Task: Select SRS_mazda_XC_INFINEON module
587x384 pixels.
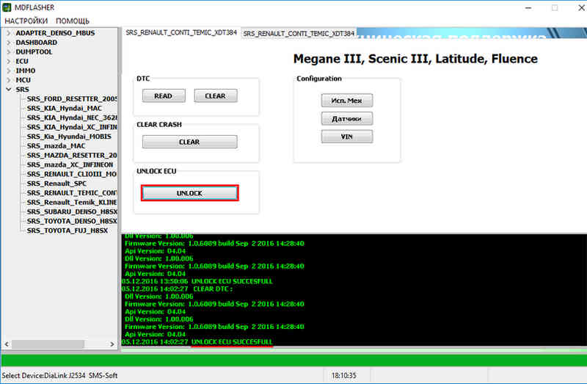Action: coord(70,164)
